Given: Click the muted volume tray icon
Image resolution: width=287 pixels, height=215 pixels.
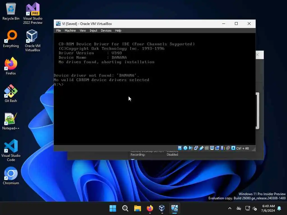Looking at the screenshot, I should click(x=255, y=208).
